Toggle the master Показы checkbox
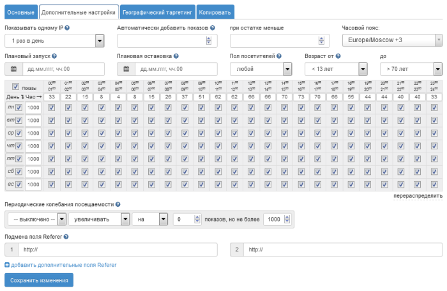 (16, 87)
